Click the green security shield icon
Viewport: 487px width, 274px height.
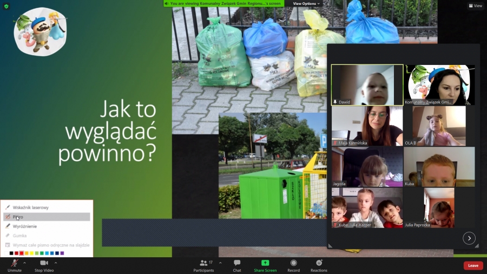6,6
